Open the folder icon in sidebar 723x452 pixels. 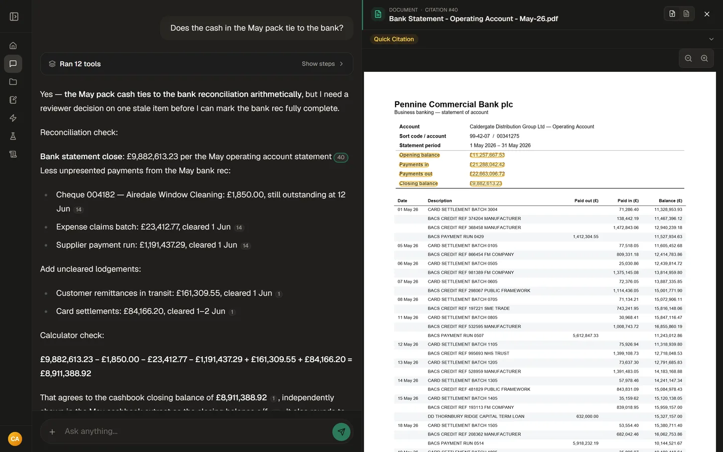click(13, 82)
